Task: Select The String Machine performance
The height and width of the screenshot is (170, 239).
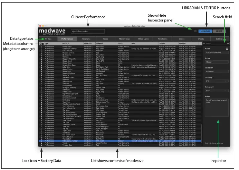Action: [120, 114]
